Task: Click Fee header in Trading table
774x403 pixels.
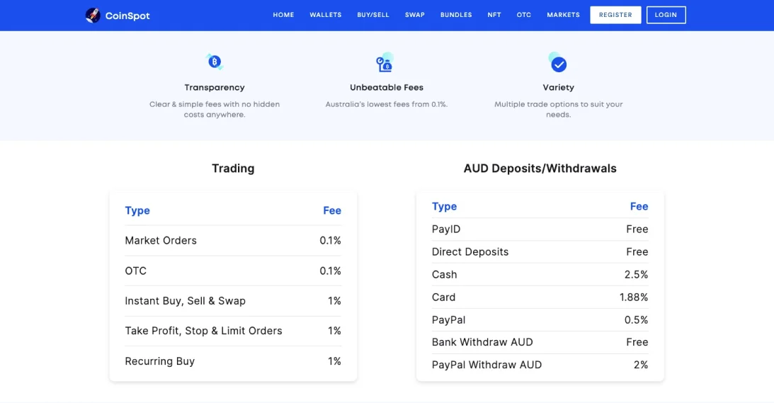Action: click(x=332, y=210)
